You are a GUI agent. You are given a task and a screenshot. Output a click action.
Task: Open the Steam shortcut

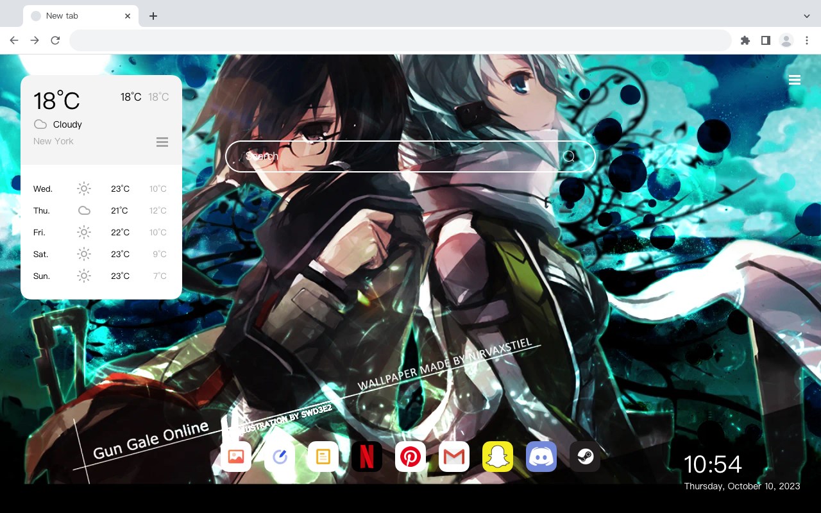[585, 457]
